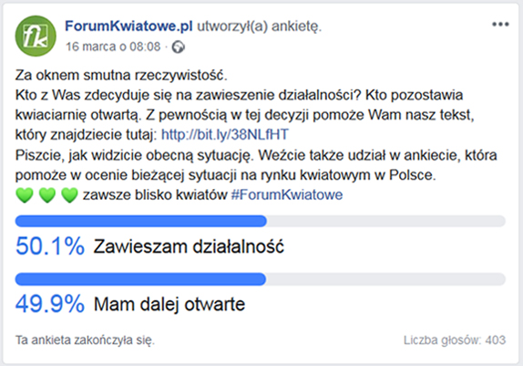Open the three-dot post options menu
Screen dimensions: 523x366
(x=500, y=25)
